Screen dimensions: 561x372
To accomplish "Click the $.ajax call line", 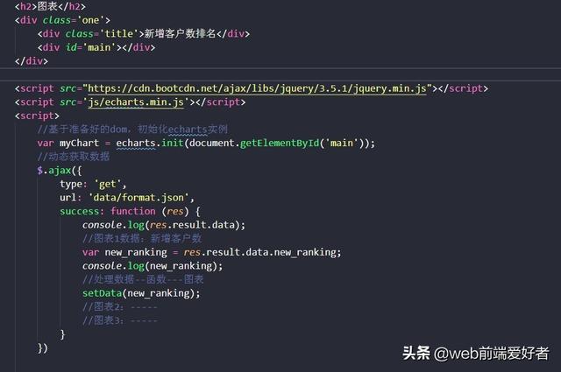I will [60, 171].
